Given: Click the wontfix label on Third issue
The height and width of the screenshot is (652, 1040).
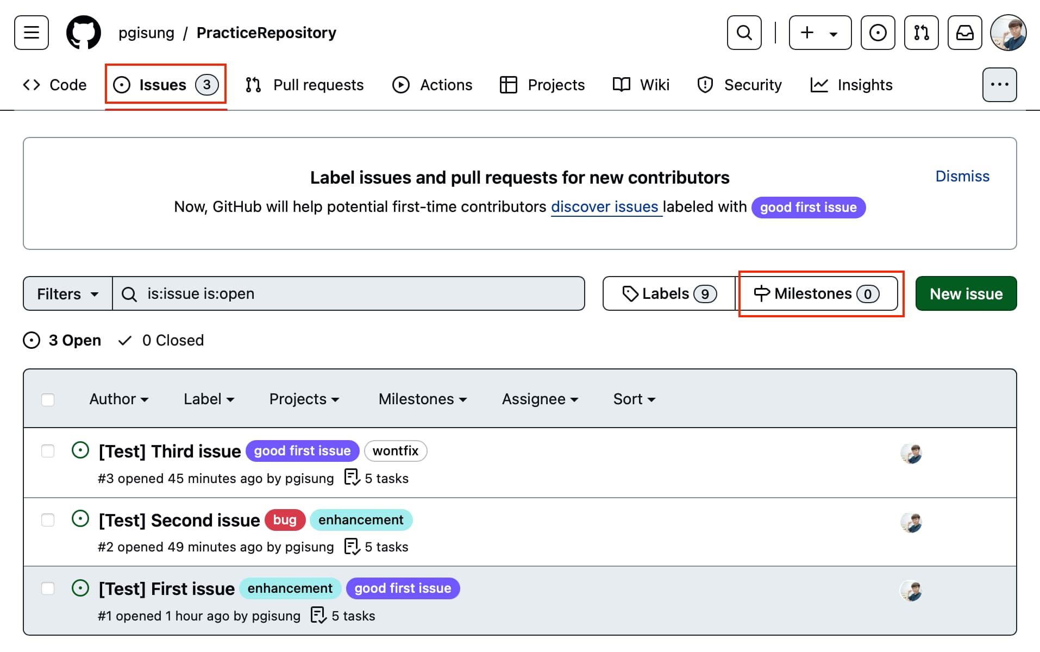Looking at the screenshot, I should [396, 451].
